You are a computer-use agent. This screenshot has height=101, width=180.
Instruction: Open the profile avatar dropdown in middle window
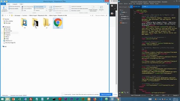[x=112, y=13]
